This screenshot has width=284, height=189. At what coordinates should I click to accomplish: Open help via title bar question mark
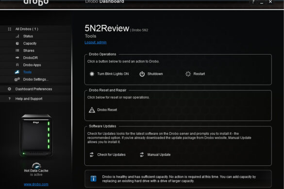click(253, 2)
